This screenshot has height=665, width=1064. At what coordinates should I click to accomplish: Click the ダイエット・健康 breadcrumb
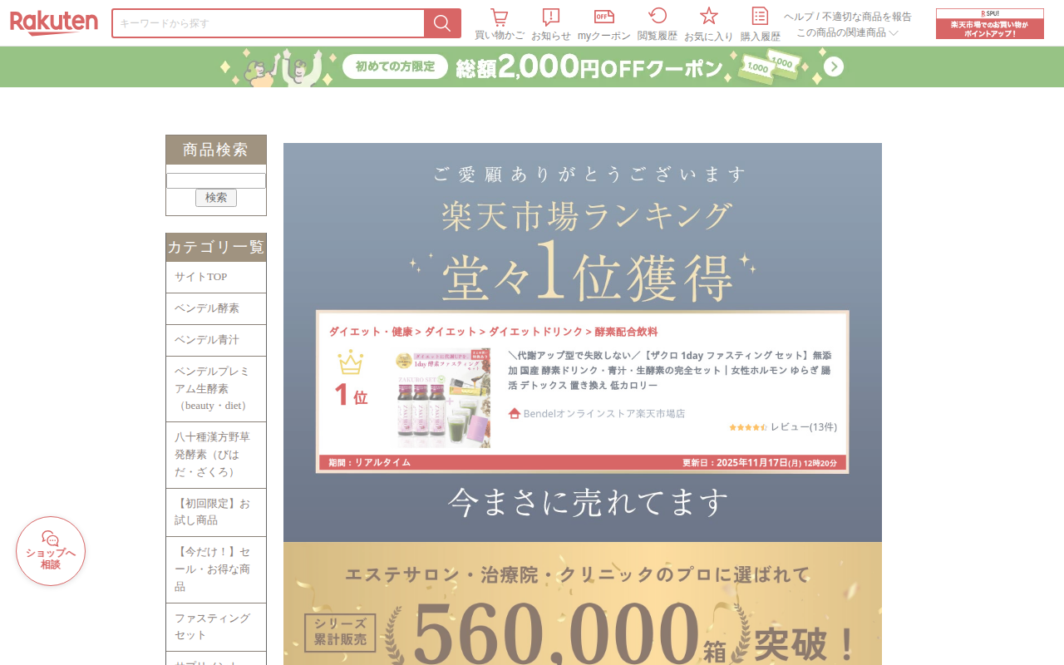coord(371,332)
